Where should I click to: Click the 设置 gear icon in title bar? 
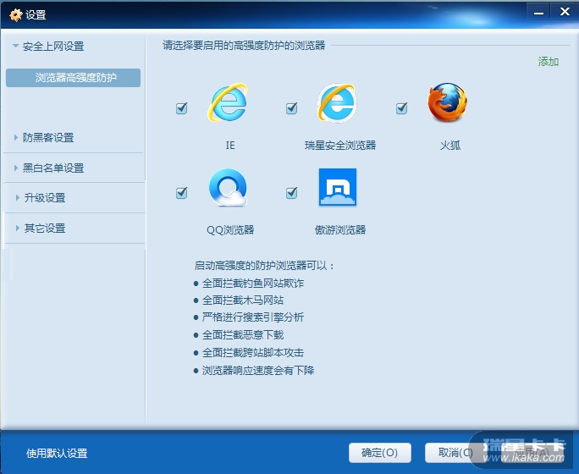pos(16,15)
